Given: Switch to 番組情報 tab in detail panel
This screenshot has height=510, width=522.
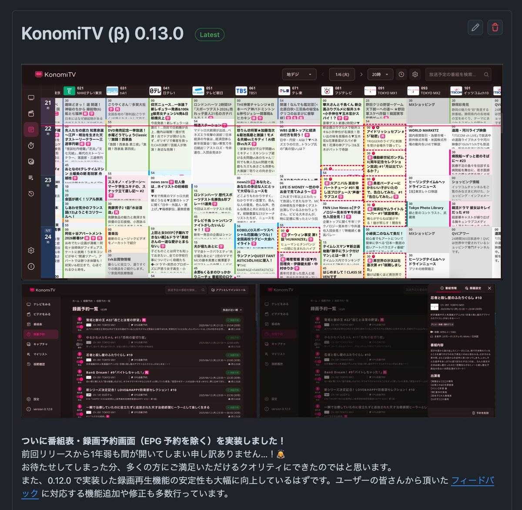Looking at the screenshot, I should click(448, 288).
